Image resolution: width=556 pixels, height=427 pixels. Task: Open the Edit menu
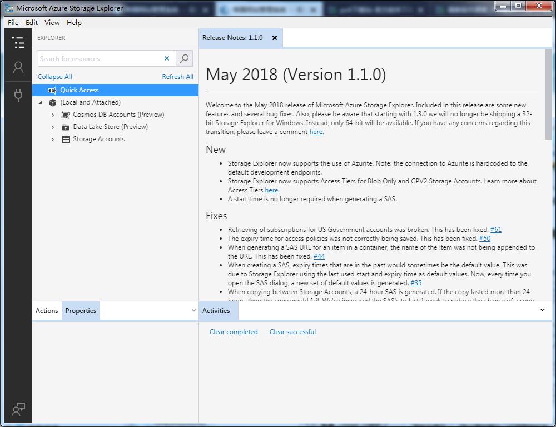(x=32, y=22)
